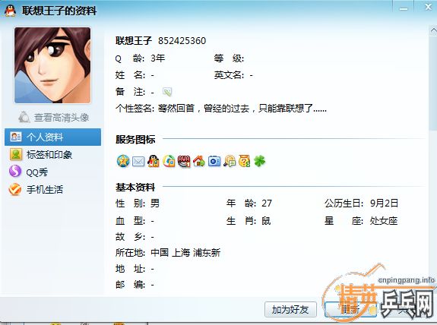Click 查看高清头像 link
437x325 pixels.
click(54, 117)
